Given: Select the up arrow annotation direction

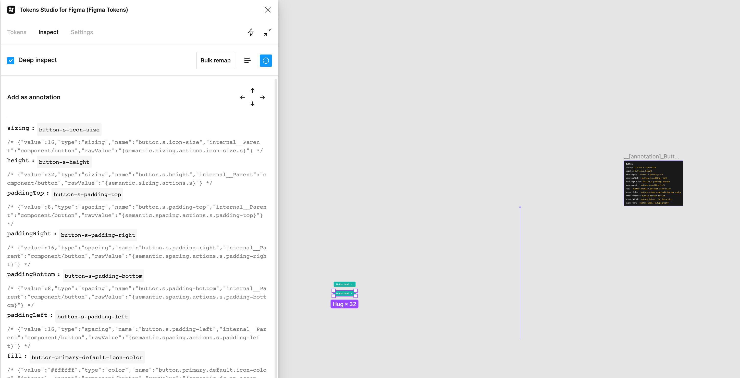Looking at the screenshot, I should click(x=252, y=91).
